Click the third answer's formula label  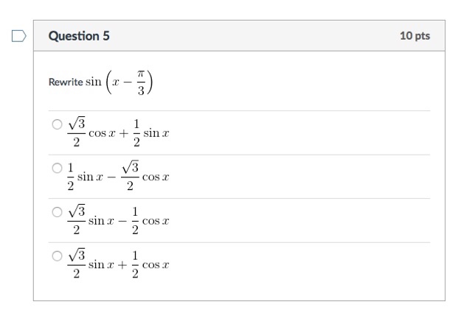pos(118,220)
